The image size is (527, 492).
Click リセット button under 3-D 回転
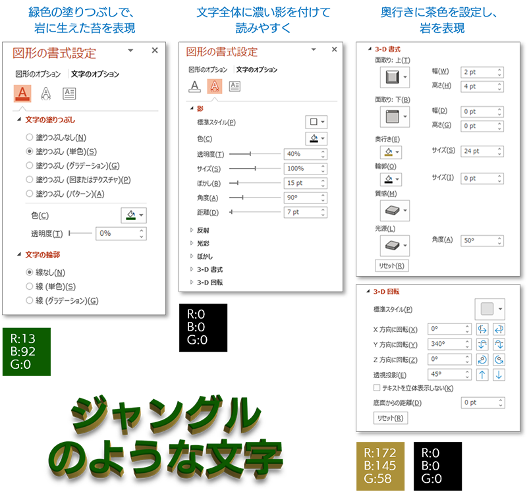(390, 418)
